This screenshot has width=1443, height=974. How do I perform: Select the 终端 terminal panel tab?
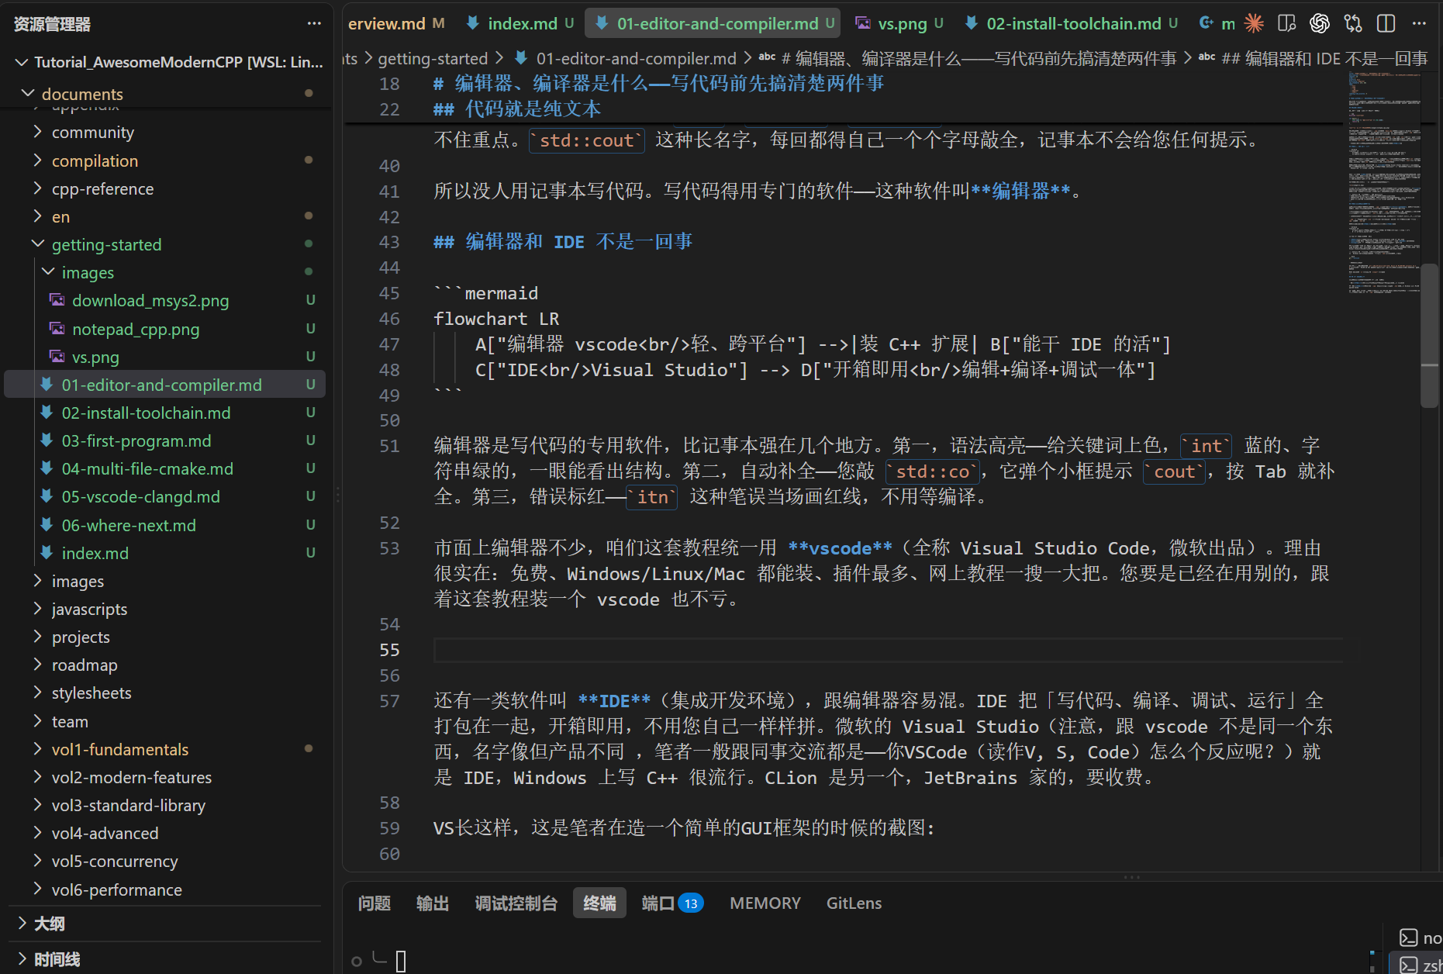pos(599,903)
